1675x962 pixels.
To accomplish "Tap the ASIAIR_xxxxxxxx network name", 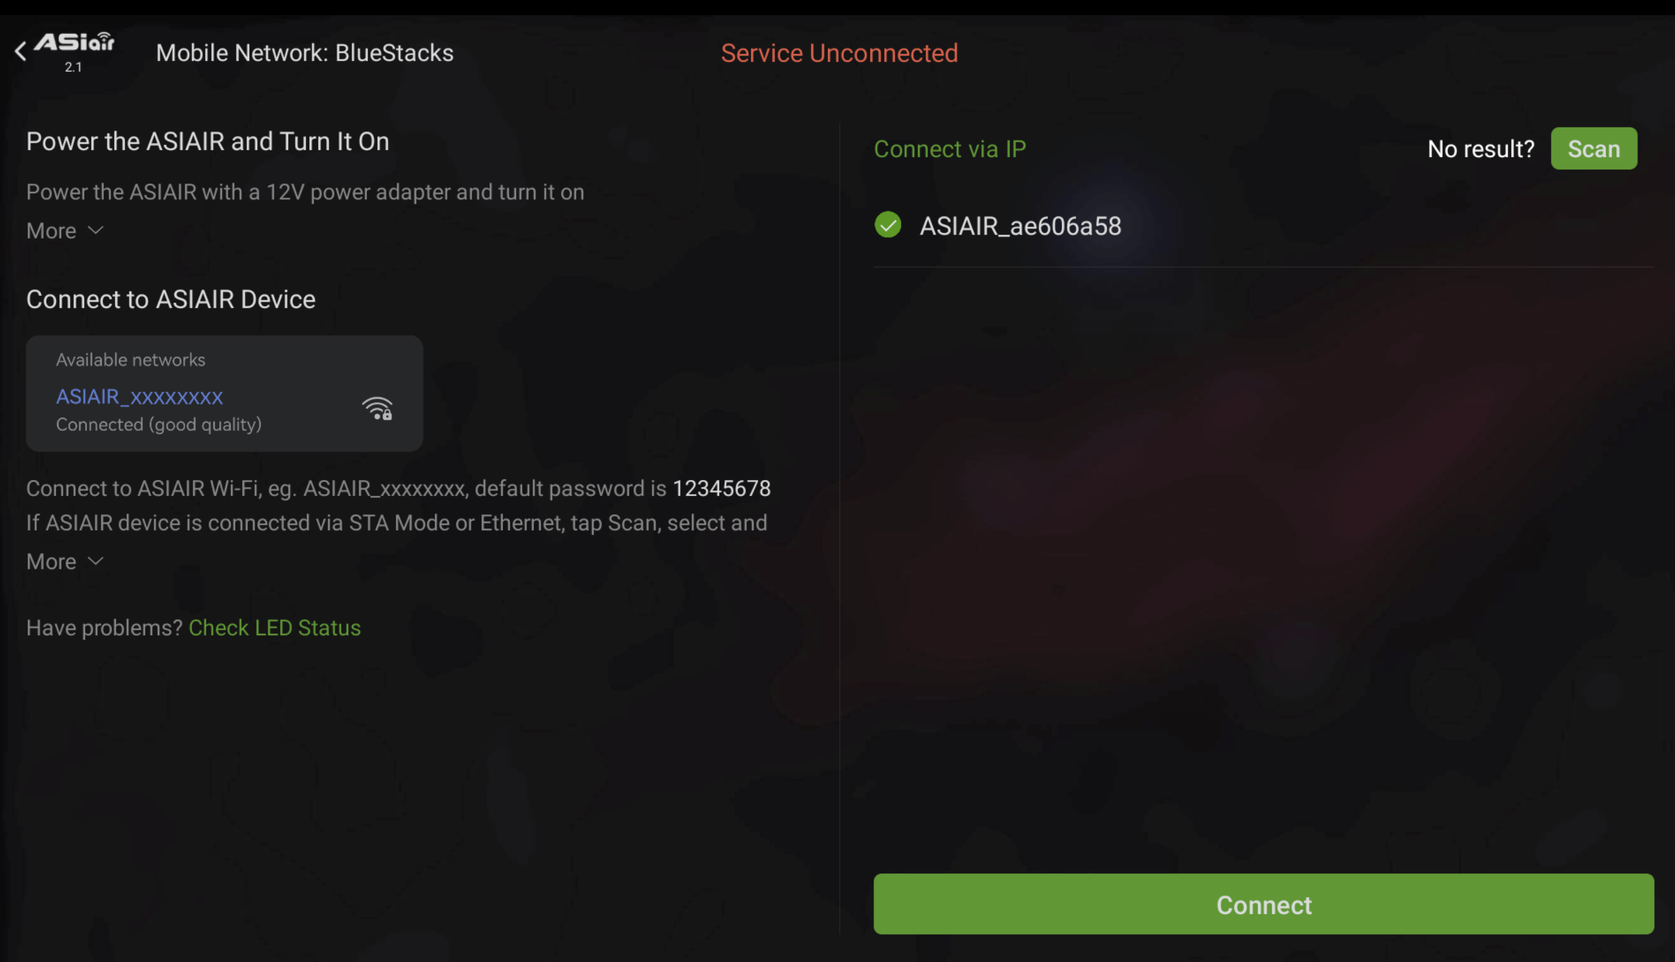I will point(140,396).
